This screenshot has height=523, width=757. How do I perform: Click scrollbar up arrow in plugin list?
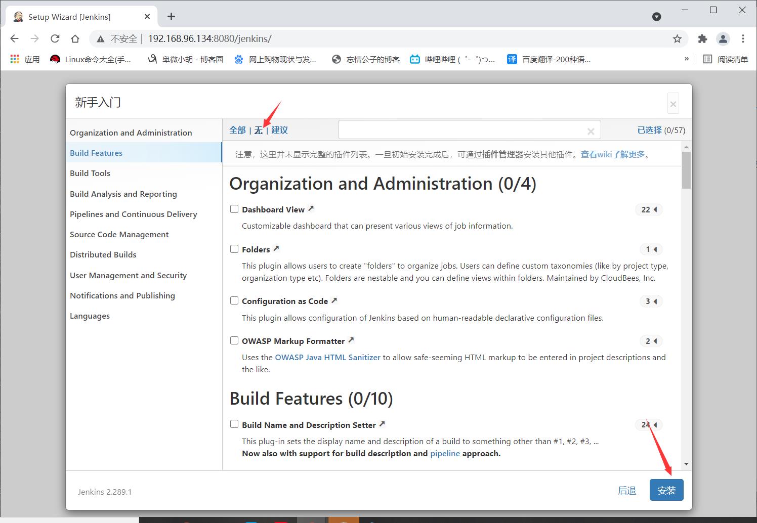pyautogui.click(x=686, y=147)
